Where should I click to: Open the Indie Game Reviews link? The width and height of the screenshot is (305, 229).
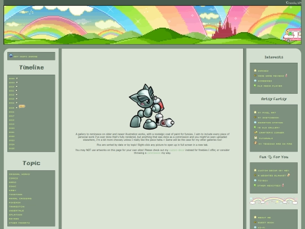coord(271,76)
